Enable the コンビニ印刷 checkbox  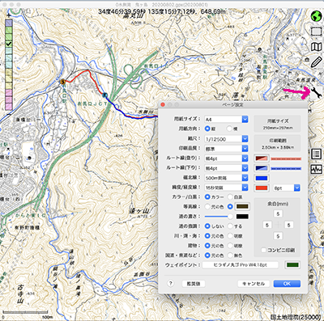(x=264, y=250)
